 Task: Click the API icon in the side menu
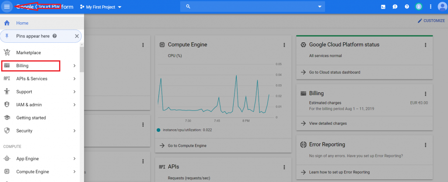pyautogui.click(x=7, y=79)
